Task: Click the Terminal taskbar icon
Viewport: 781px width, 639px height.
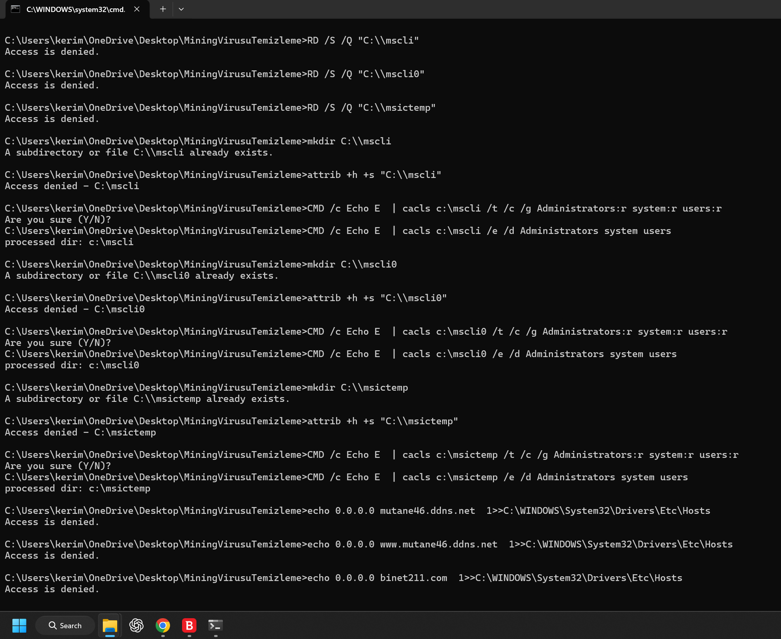Action: pyautogui.click(x=216, y=625)
